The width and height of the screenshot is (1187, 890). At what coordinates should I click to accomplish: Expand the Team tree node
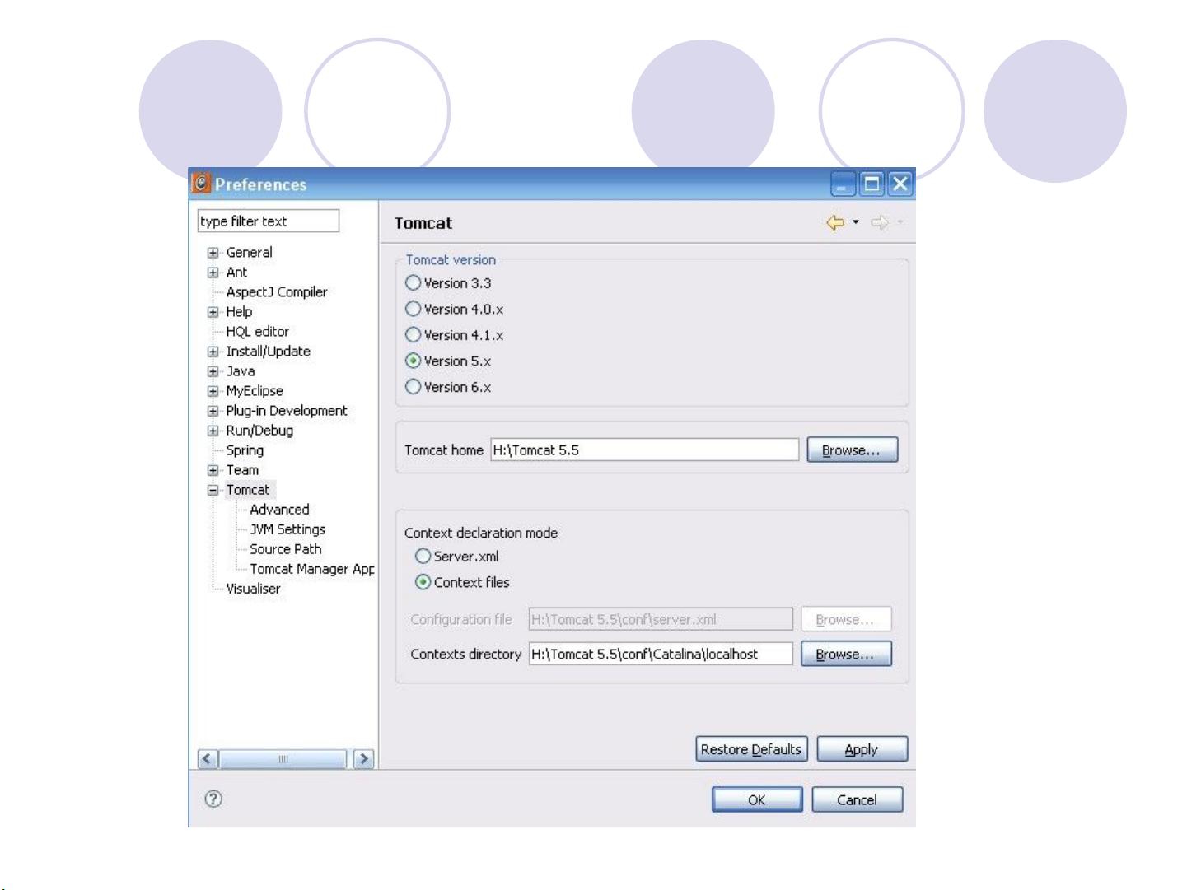click(x=213, y=470)
